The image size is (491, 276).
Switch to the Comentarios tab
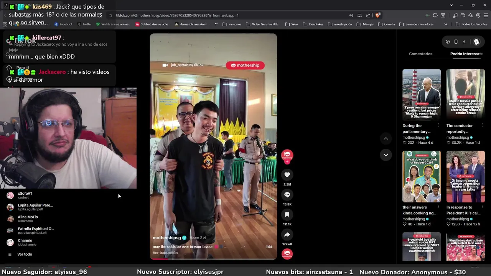click(420, 54)
